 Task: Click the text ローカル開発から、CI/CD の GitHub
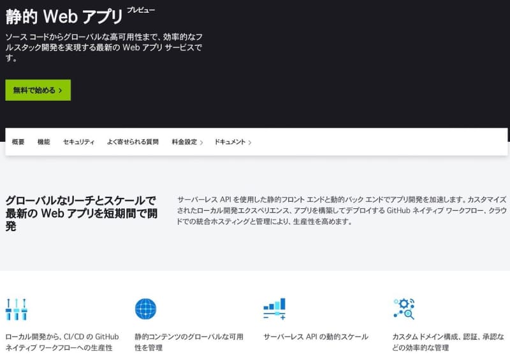pos(62,337)
